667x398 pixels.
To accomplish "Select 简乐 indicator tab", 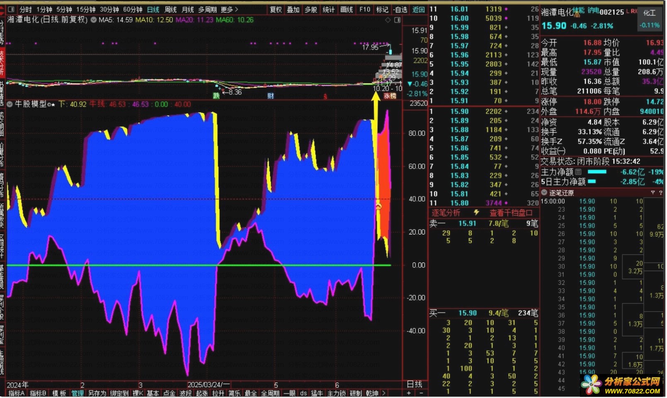I will pos(234,393).
